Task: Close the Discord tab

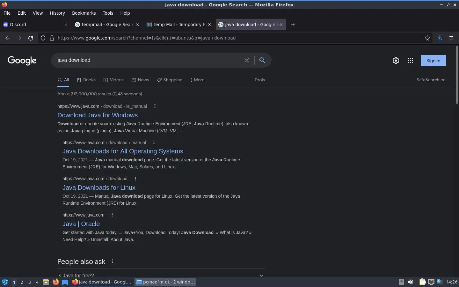Action: [66, 25]
